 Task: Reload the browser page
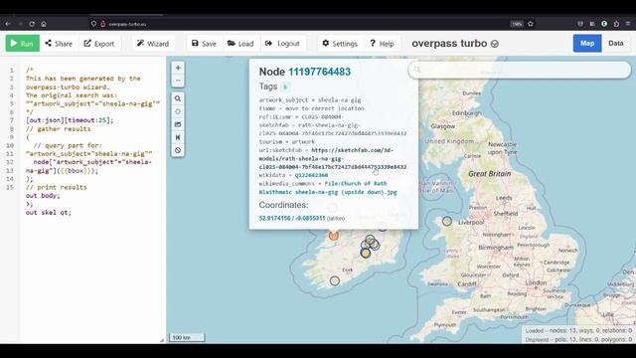[x=32, y=24]
